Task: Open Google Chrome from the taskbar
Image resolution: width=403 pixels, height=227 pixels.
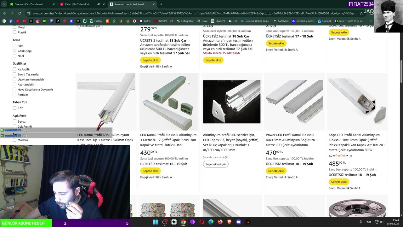Action: 183,222
